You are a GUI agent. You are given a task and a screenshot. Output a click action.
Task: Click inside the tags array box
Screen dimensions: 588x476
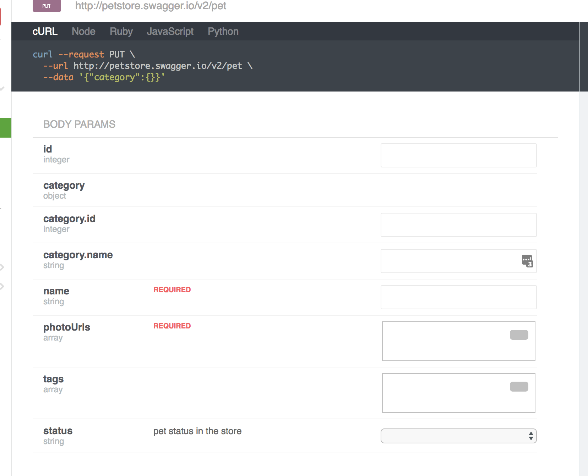point(458,393)
